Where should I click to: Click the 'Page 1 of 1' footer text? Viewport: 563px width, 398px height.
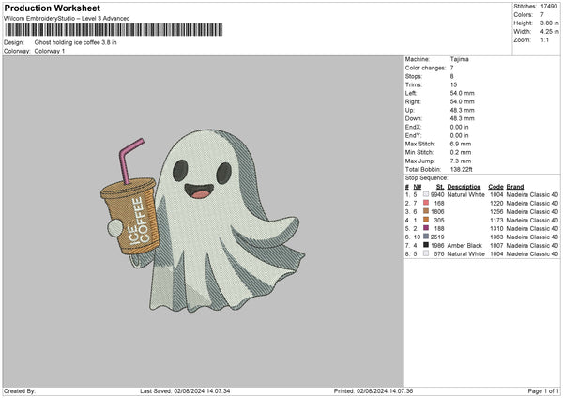click(543, 390)
